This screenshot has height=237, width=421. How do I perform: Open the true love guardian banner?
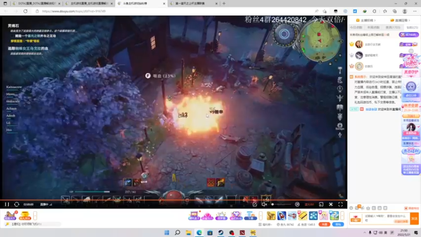[x=411, y=72]
